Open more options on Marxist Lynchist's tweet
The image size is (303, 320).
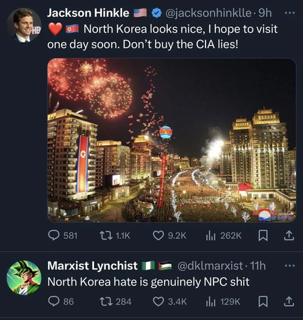pyautogui.click(x=289, y=266)
